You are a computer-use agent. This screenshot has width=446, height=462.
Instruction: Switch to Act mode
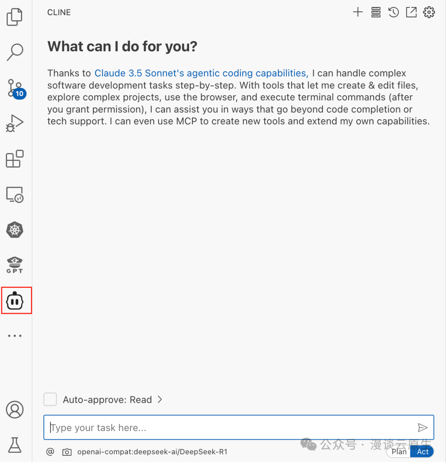point(422,452)
